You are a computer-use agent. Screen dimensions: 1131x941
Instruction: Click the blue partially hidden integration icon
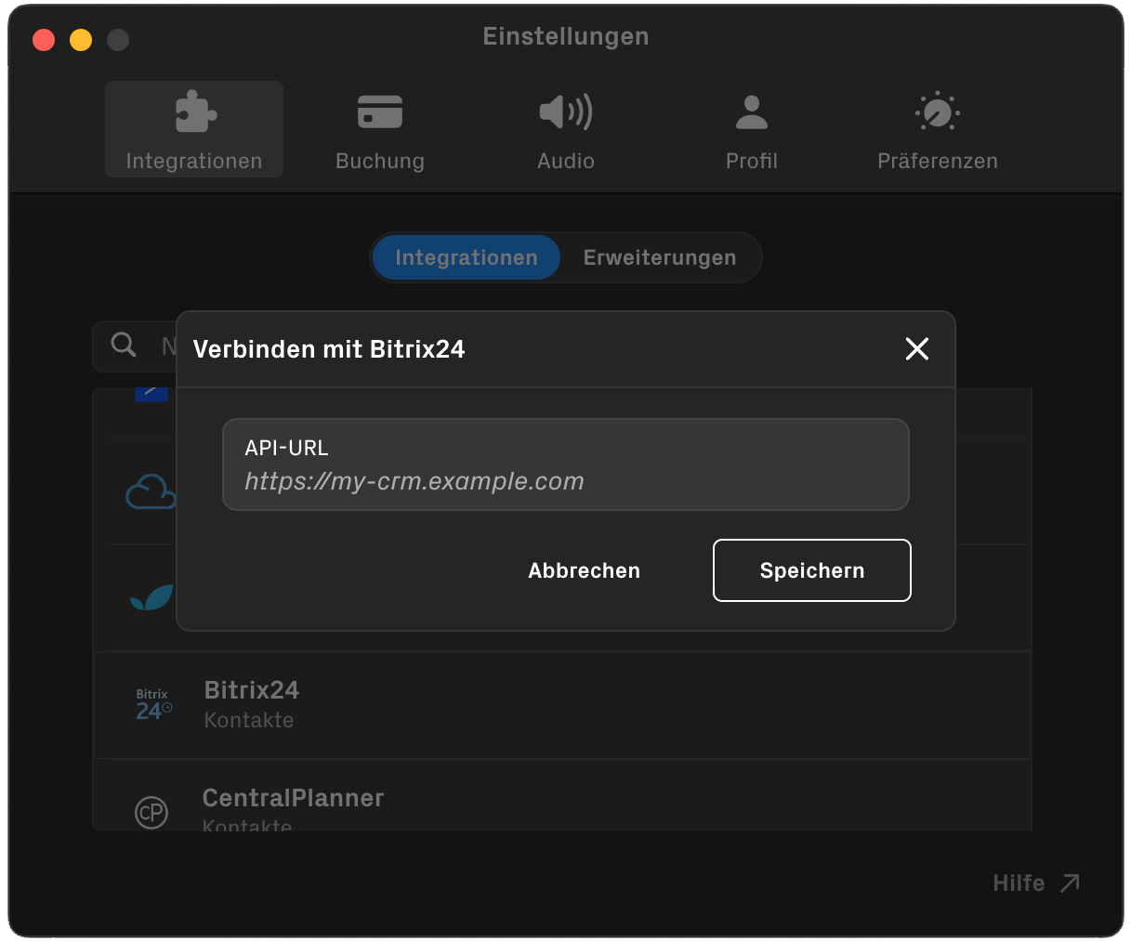[151, 395]
